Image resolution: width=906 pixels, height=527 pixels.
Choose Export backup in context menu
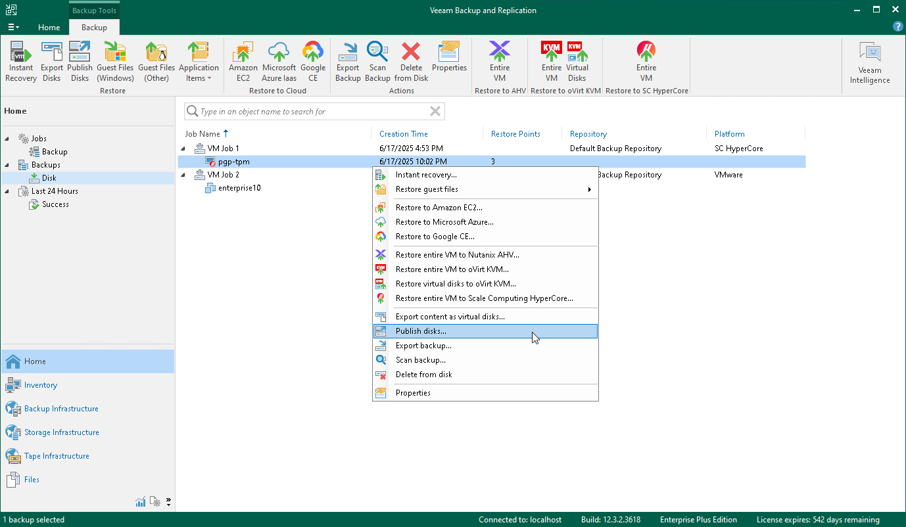click(485, 346)
